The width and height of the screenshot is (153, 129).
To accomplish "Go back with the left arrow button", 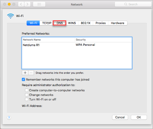I will (21, 4).
